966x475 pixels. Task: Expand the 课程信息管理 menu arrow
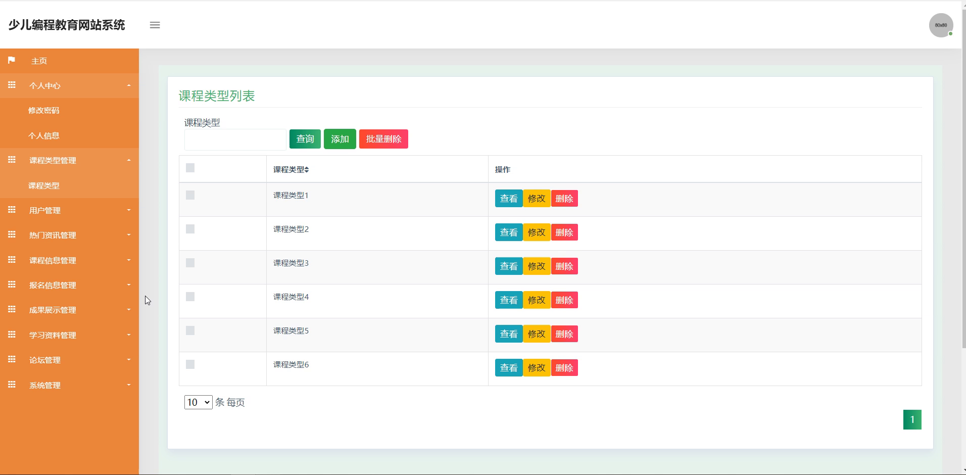click(x=129, y=260)
